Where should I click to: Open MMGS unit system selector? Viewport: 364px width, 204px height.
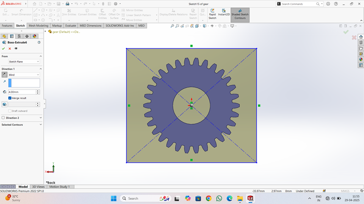click(x=345, y=191)
